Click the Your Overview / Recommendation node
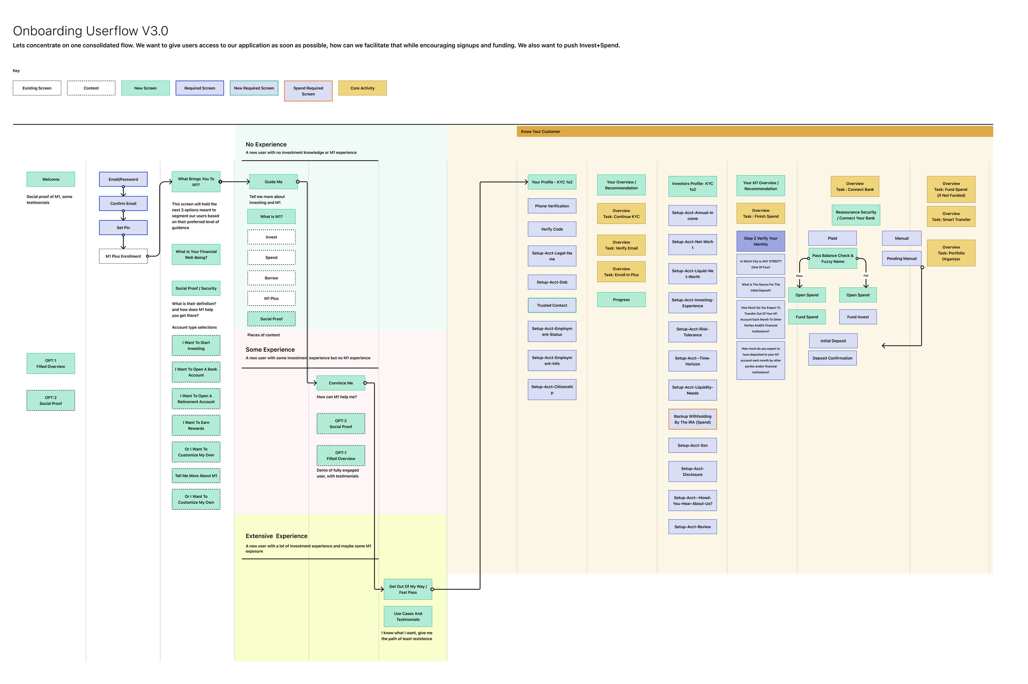1028x684 pixels. (x=621, y=185)
